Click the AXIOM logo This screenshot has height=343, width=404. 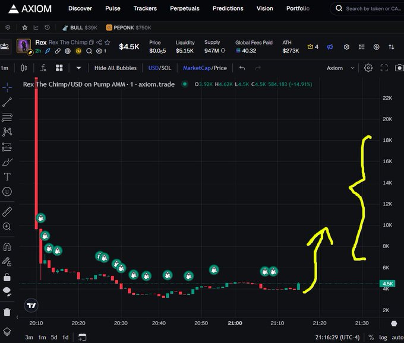click(x=30, y=9)
